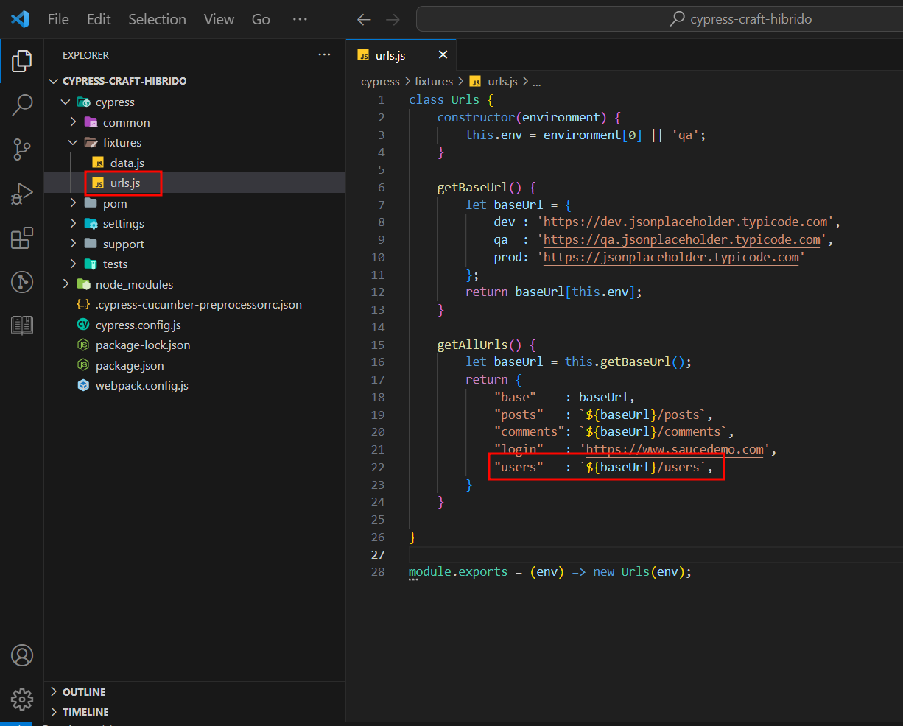
Task: Open the book-shaped activity bar icon
Action: point(22,325)
